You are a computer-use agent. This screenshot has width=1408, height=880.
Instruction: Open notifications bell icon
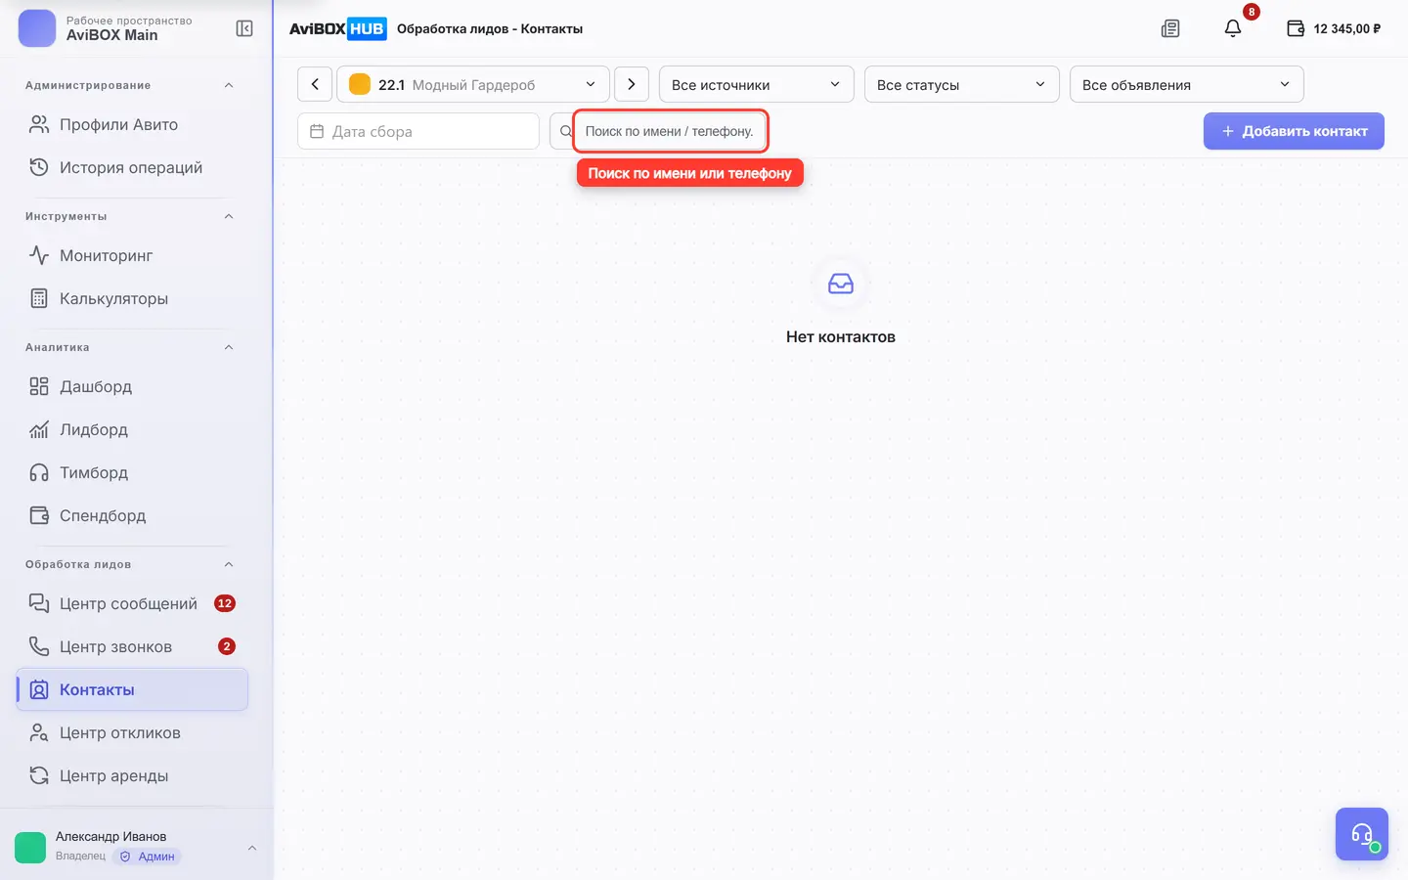(x=1233, y=28)
